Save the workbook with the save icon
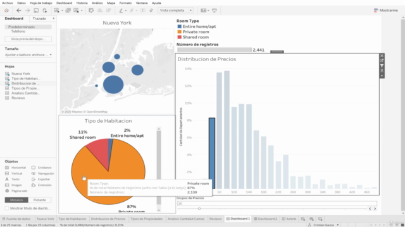 point(36,11)
